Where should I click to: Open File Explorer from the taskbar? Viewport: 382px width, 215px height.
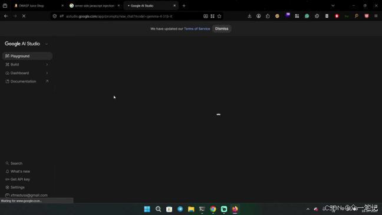coord(191,209)
